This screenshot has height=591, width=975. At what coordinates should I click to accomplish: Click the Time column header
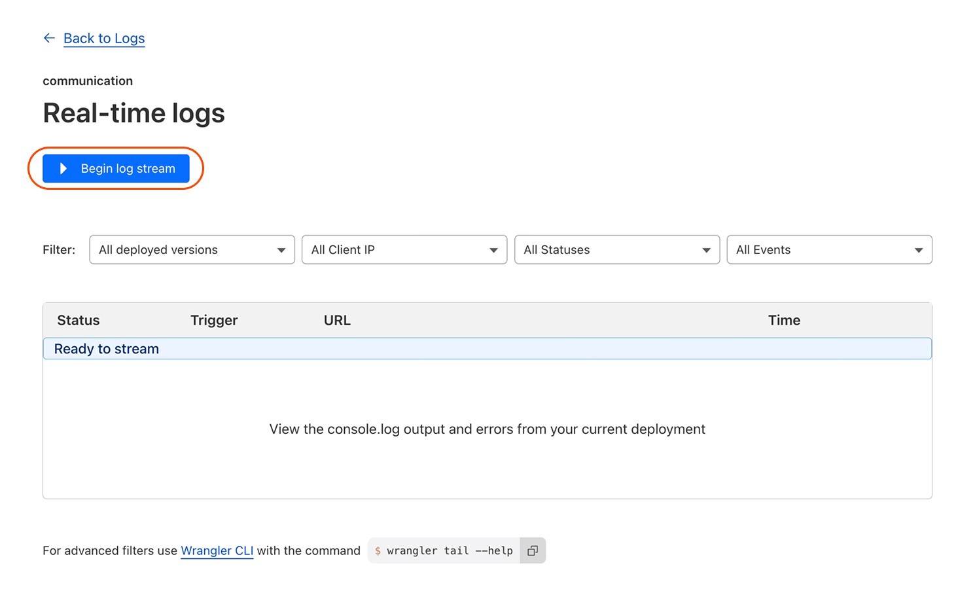(x=784, y=320)
